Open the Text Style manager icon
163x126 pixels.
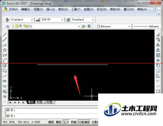[x=7, y=20]
